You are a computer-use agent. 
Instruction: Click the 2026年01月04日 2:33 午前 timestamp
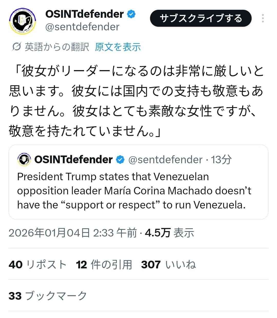pos(73,233)
